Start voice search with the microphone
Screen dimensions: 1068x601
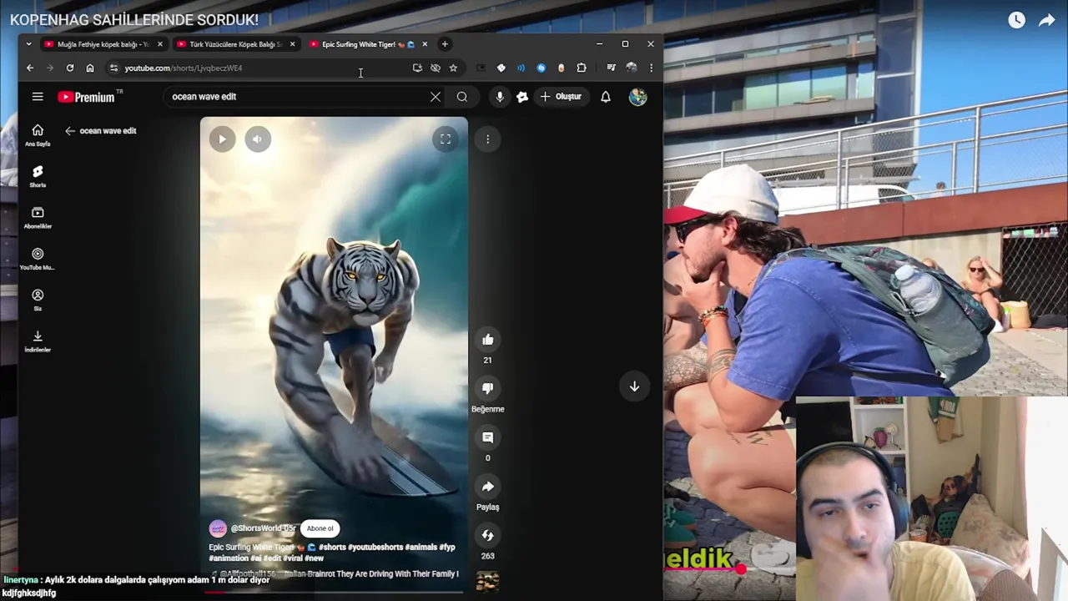pos(500,97)
